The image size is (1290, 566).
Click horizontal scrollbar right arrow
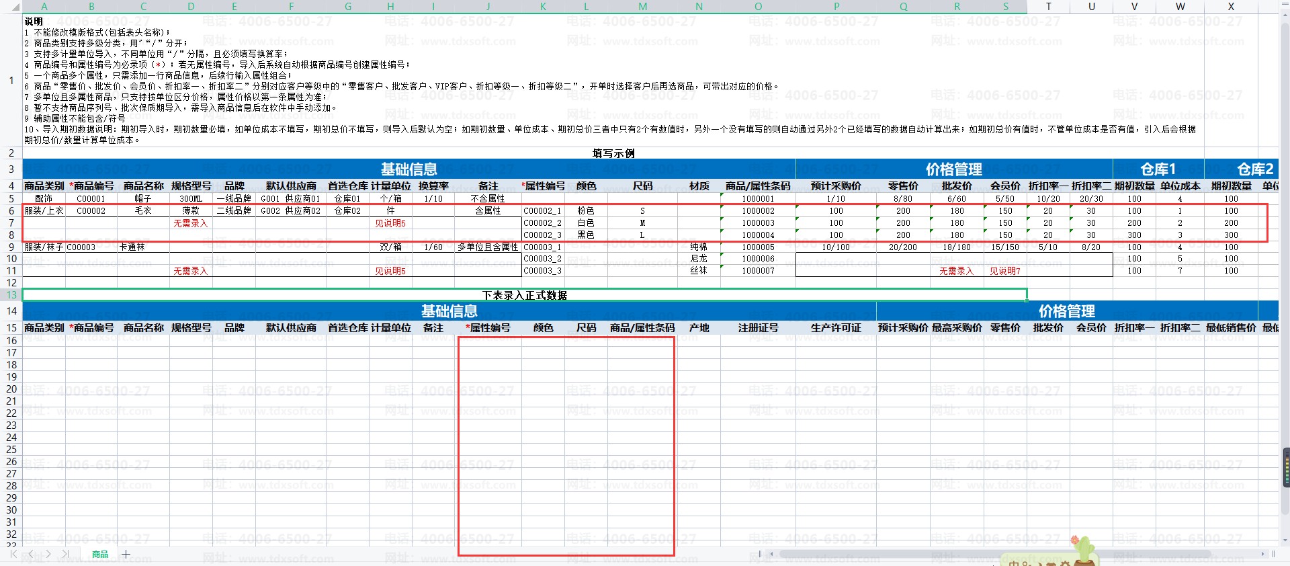[x=1264, y=554]
